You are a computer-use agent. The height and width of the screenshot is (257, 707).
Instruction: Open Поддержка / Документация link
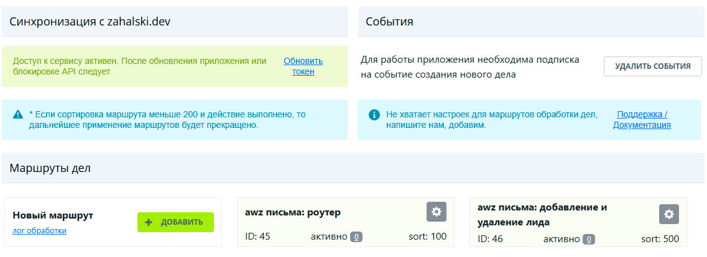pos(642,120)
